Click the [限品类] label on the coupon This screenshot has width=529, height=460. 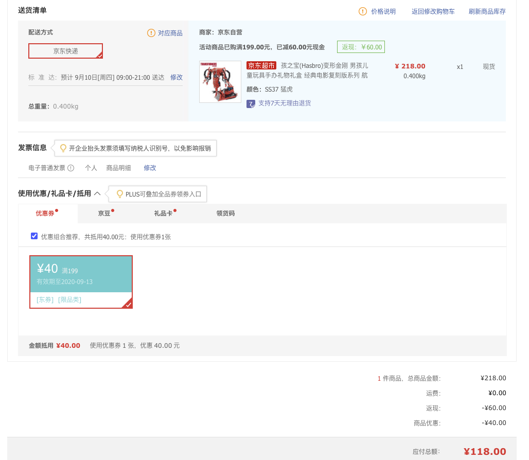point(70,300)
